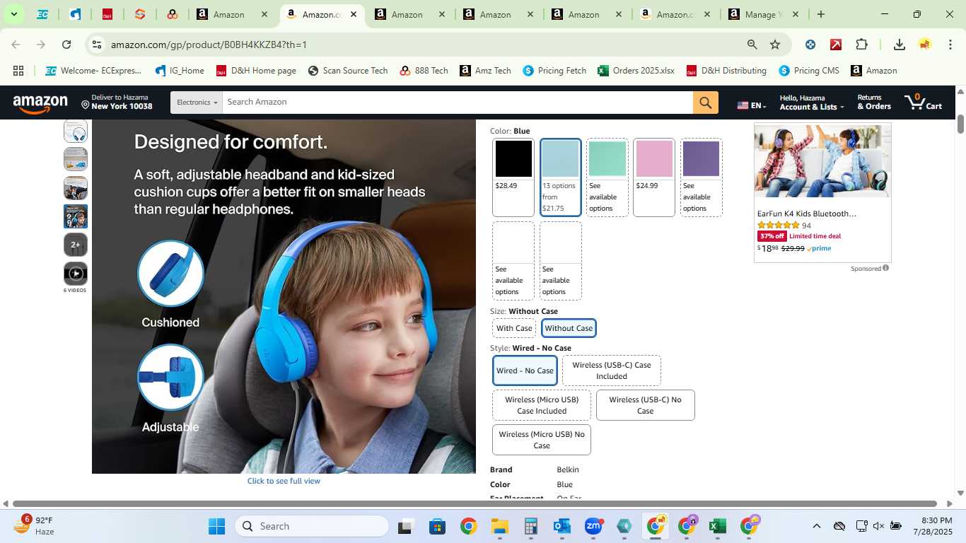This screenshot has height=543, width=966.
Task: Click the red arrow extension icon
Action: point(836,45)
